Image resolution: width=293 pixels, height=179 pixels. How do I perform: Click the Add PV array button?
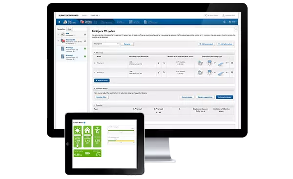tap(102, 80)
